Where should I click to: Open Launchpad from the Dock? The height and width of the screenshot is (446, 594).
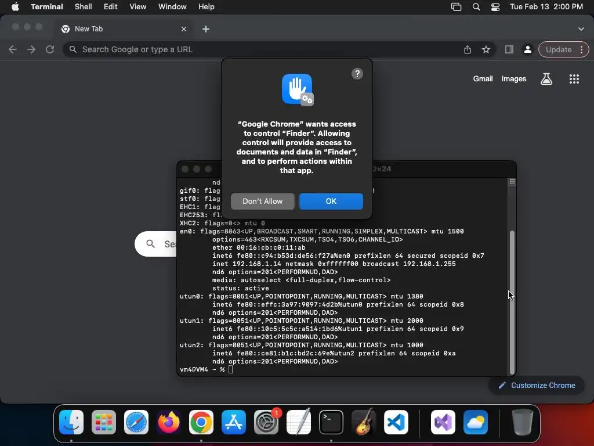104,422
